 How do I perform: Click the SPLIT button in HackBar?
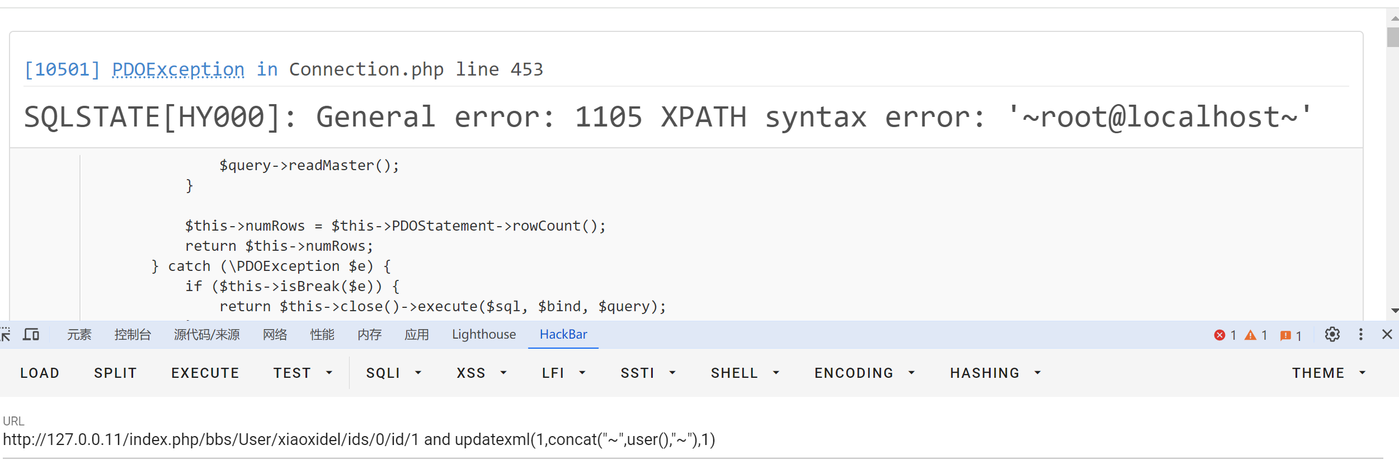pos(116,373)
